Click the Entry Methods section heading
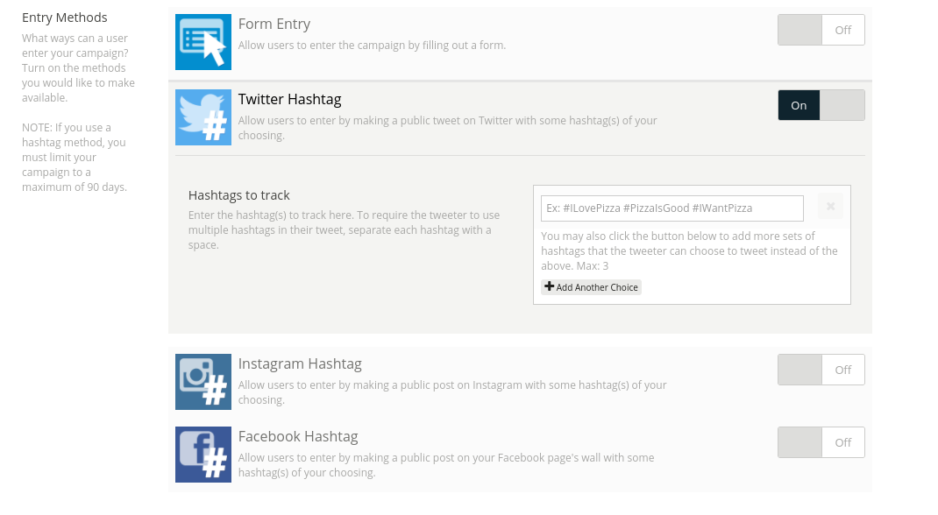 point(65,18)
